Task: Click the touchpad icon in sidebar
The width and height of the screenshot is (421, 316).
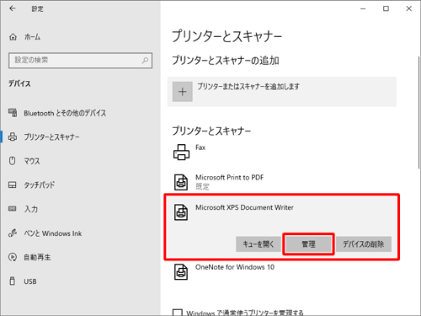Action: click(13, 185)
